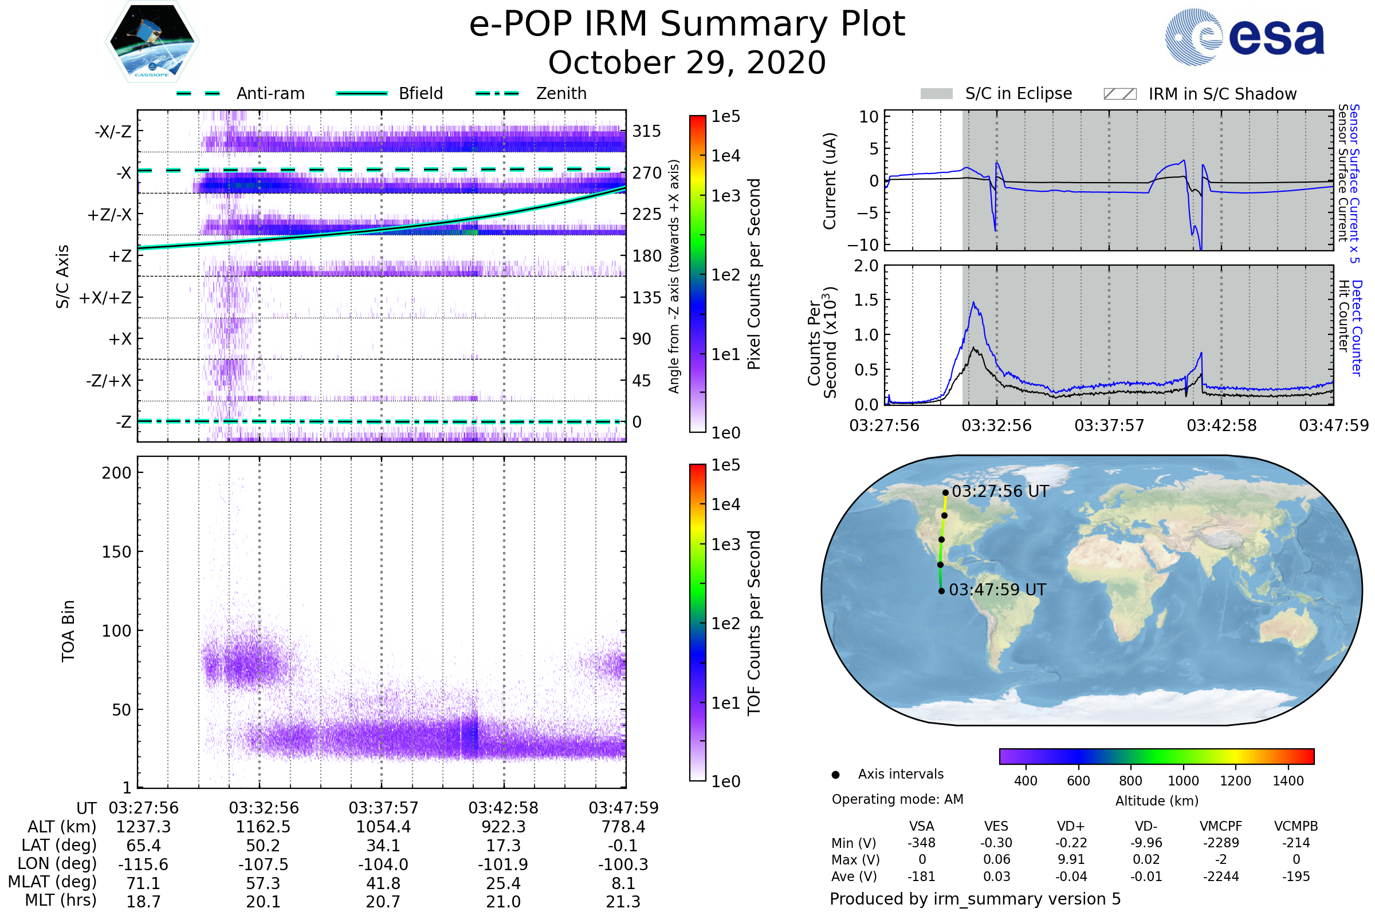The width and height of the screenshot is (1375, 916).
Task: Click the e-POP IRM Summary Plot title
Action: pyautogui.click(x=687, y=25)
